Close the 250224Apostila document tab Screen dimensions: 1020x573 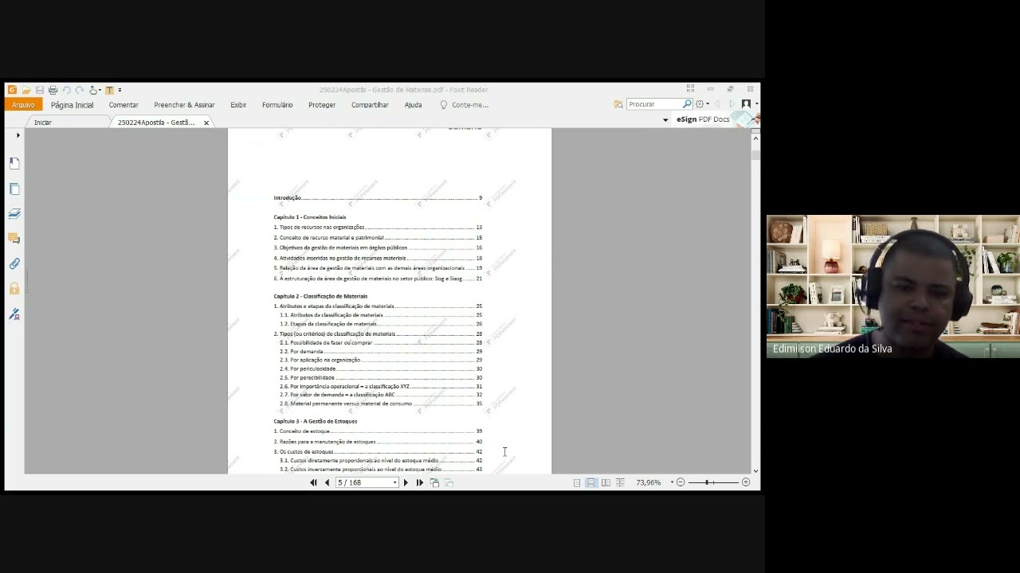(x=206, y=123)
